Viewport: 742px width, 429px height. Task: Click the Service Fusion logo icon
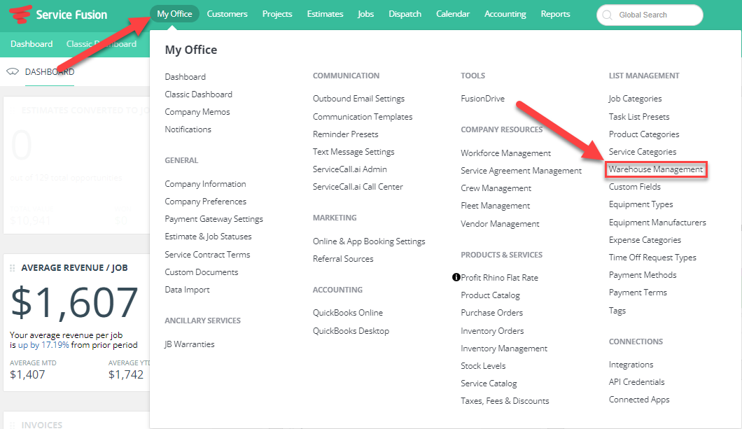[x=20, y=14]
